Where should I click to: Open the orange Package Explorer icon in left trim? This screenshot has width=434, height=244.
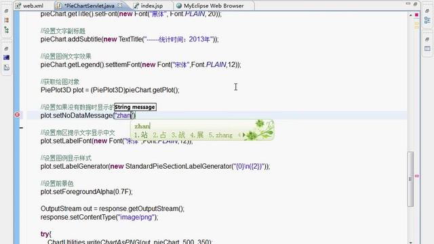coord(6,20)
